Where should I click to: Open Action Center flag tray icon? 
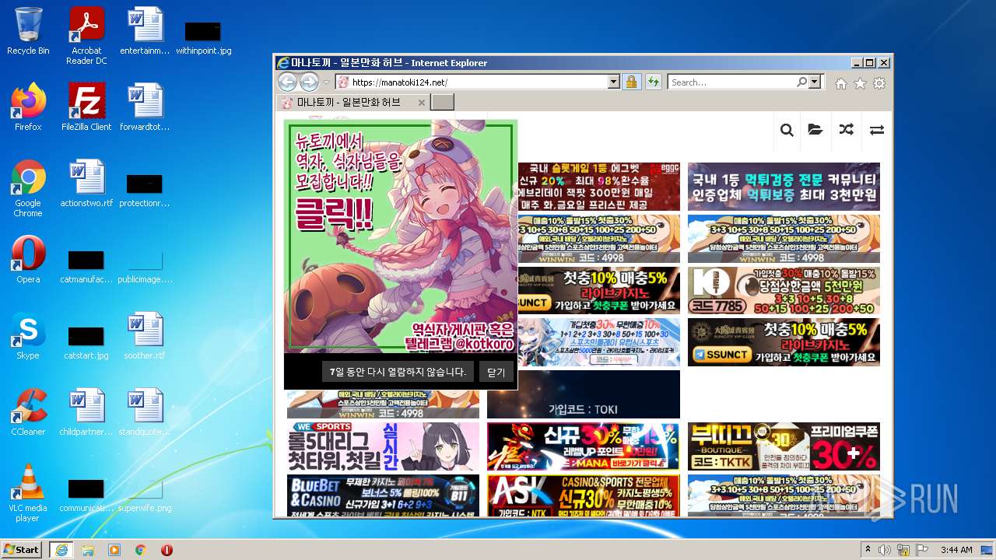[922, 550]
